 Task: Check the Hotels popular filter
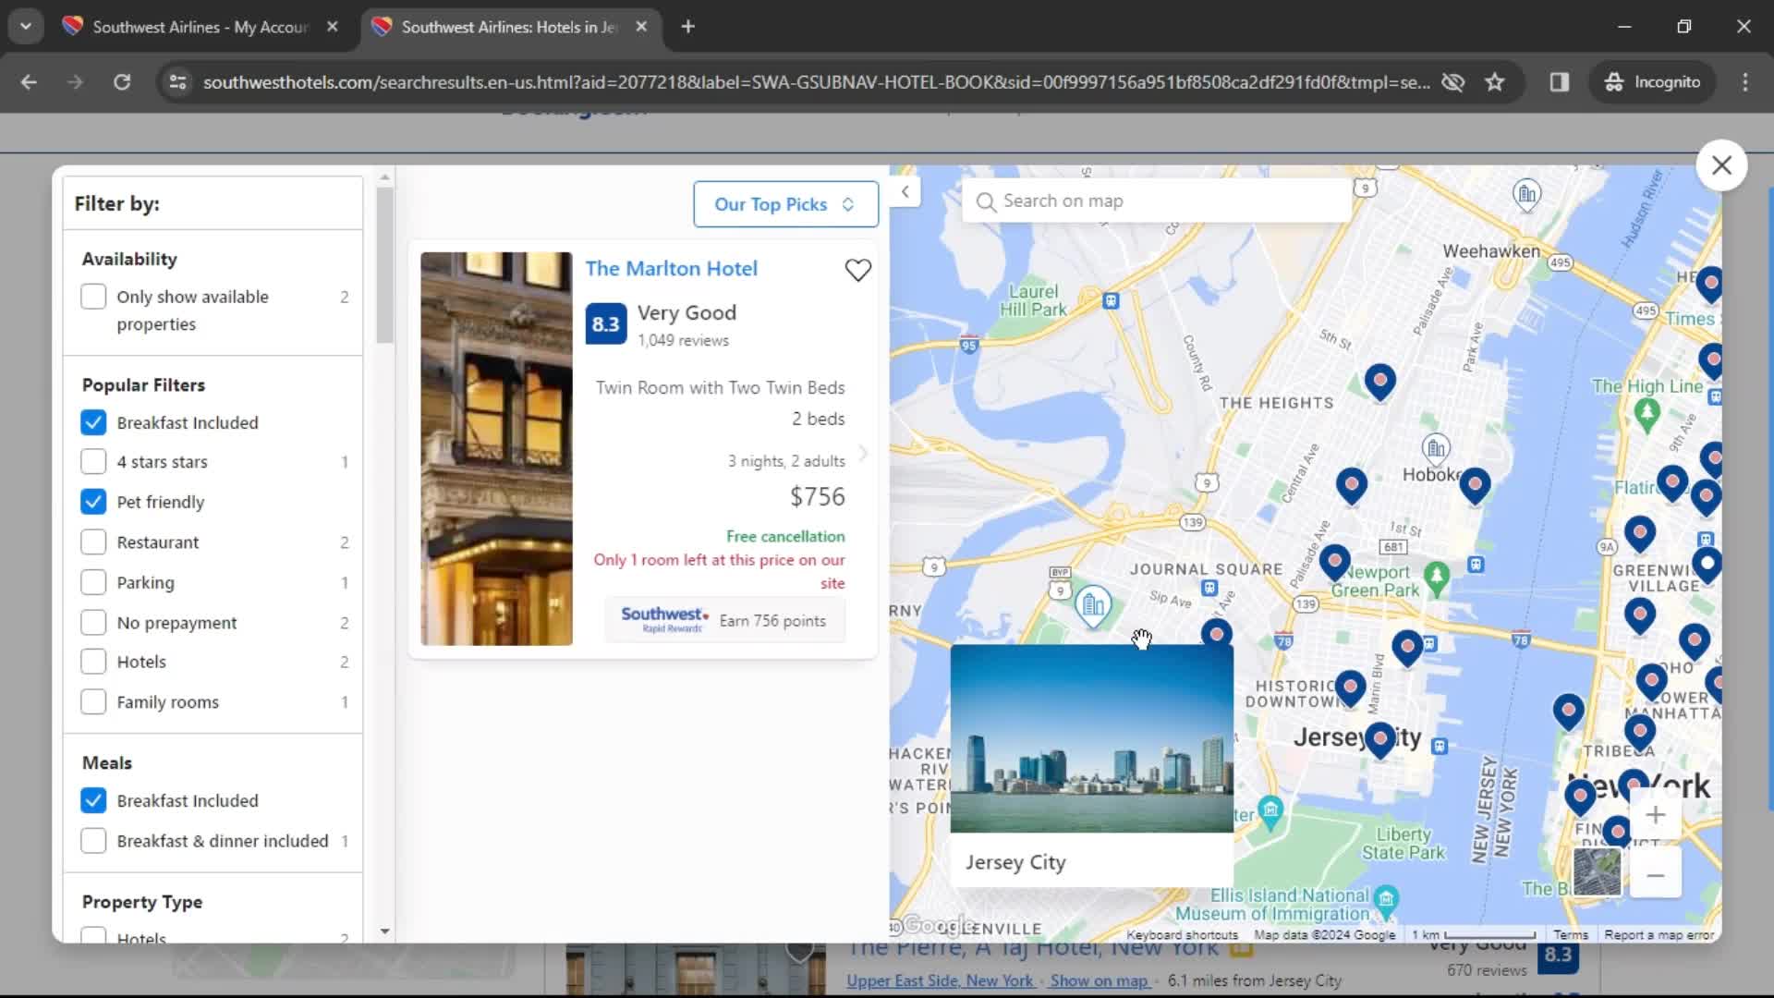coord(93,662)
